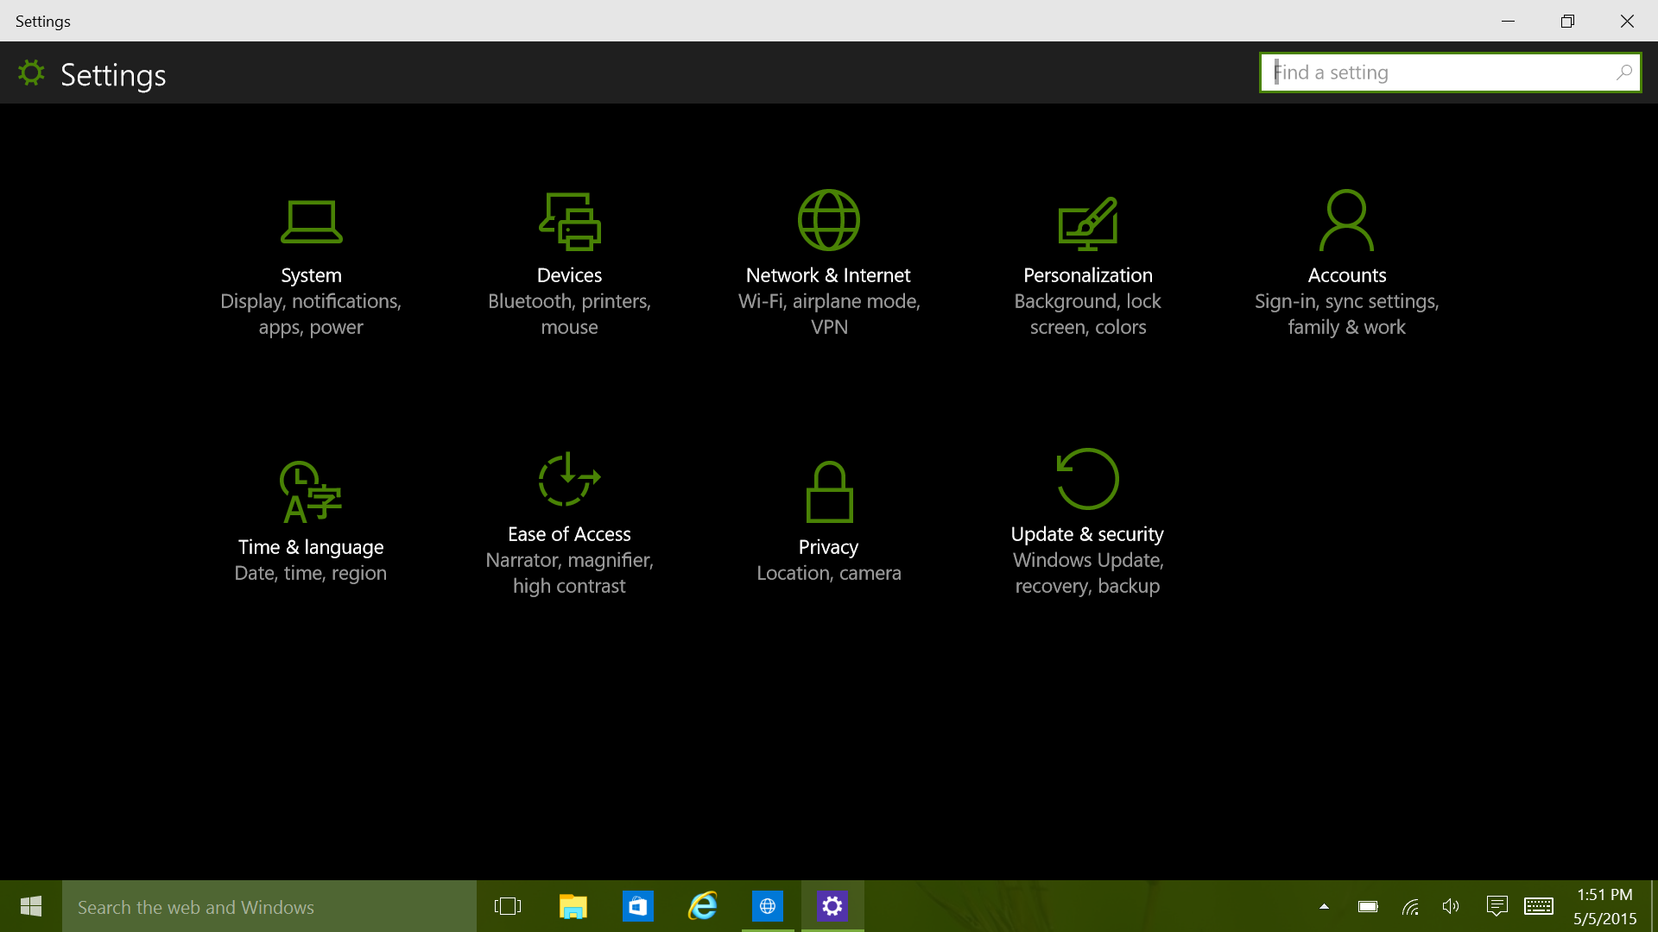
Task: Expand the system tray hidden icons
Action: click(x=1322, y=907)
